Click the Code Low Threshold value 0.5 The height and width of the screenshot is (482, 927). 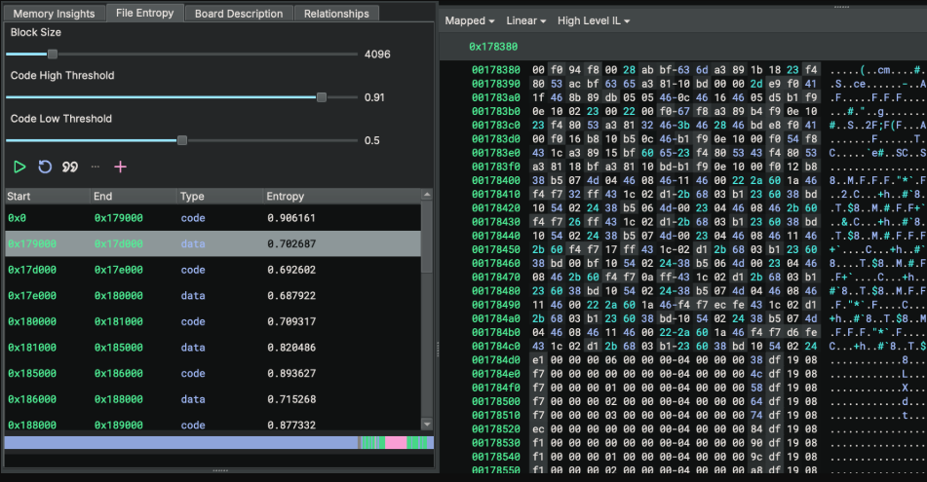point(371,140)
